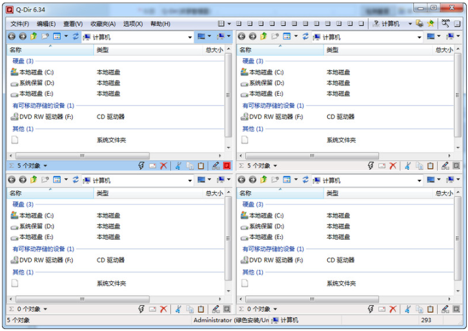Open the 选项(X) menu
468x331 pixels.
133,24
